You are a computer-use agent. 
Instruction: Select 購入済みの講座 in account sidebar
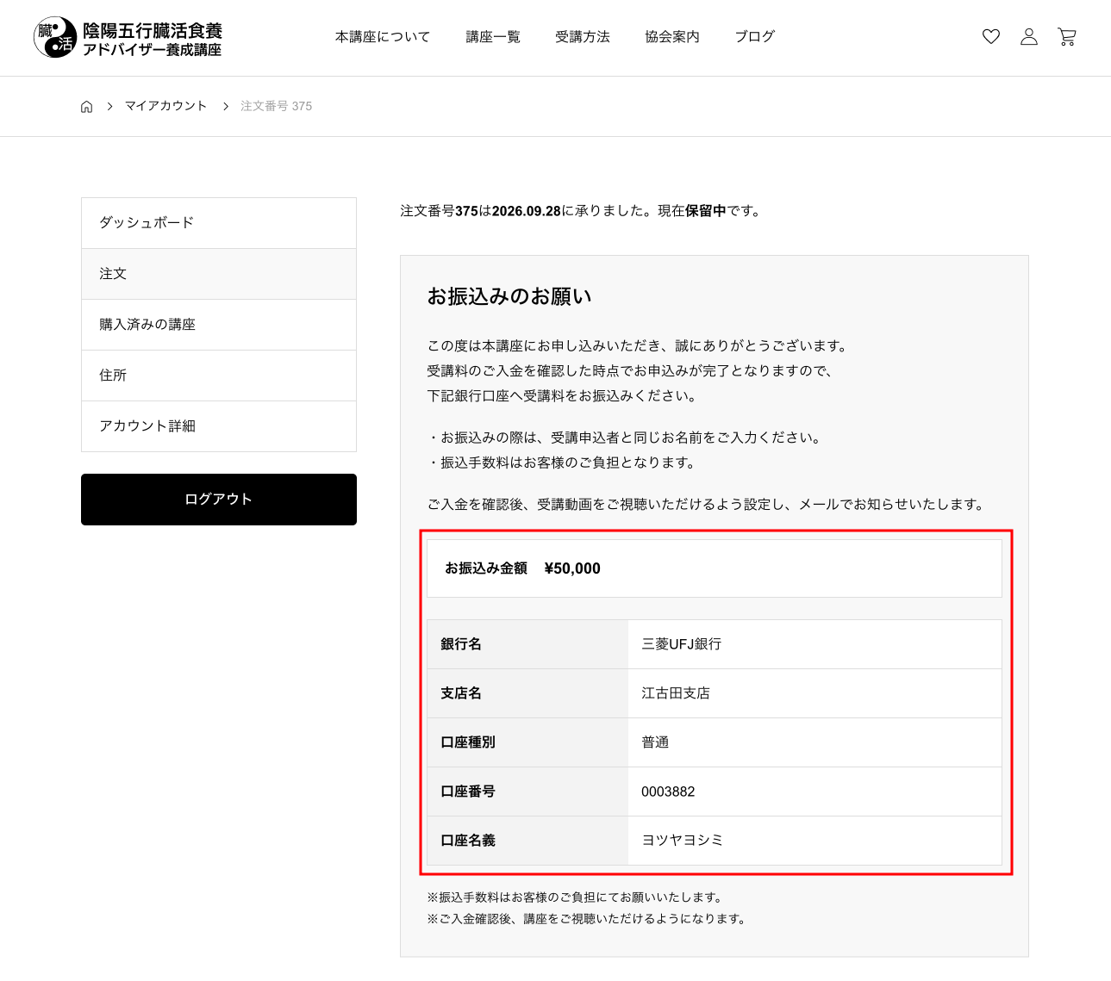click(x=219, y=325)
